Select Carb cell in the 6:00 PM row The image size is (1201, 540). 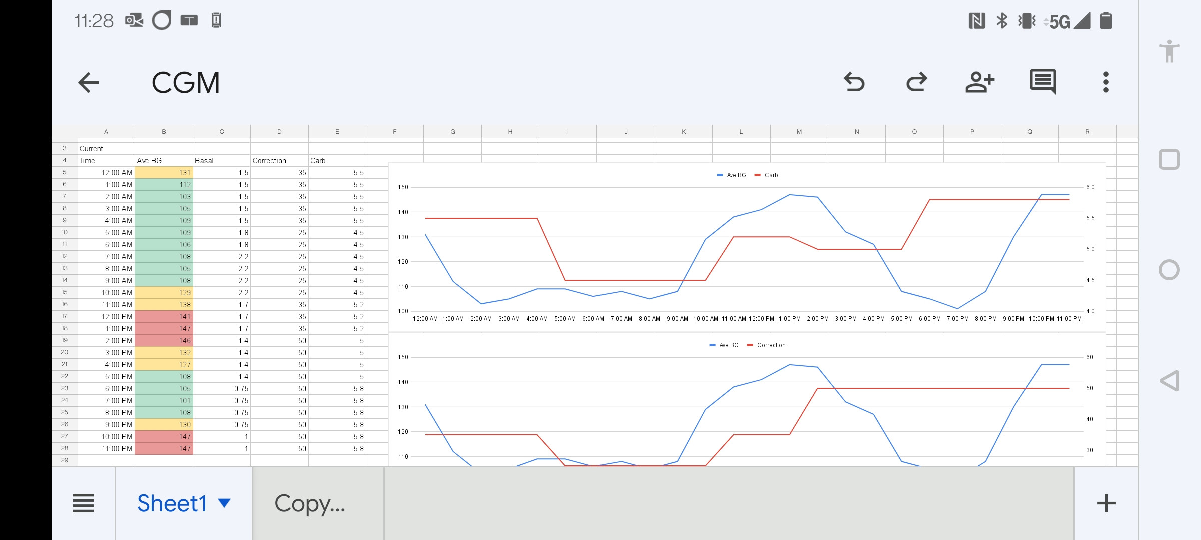click(337, 389)
